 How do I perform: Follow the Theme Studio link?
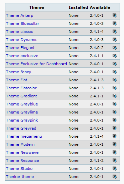click(19, 169)
